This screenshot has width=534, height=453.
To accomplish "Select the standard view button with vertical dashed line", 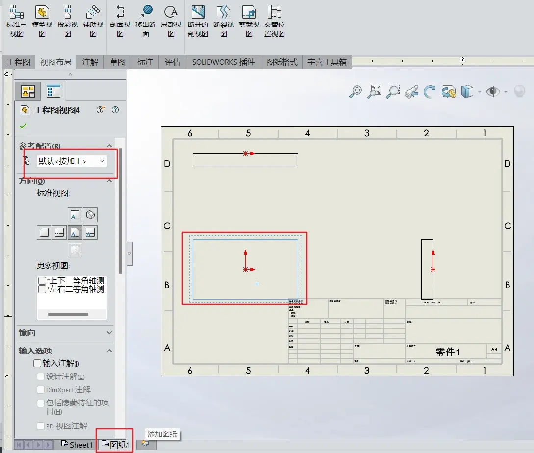I will tap(75, 250).
